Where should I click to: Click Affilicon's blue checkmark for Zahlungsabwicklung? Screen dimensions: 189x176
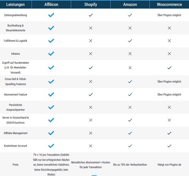pyautogui.click(x=51, y=15)
